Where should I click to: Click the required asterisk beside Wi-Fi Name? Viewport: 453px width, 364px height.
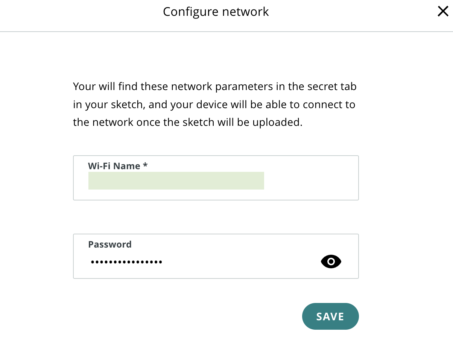145,165
